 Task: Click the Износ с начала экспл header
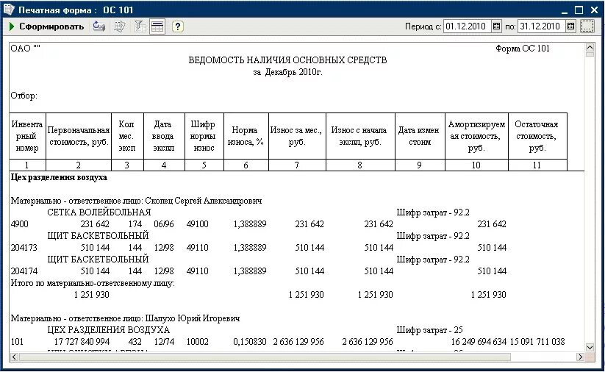(x=360, y=136)
